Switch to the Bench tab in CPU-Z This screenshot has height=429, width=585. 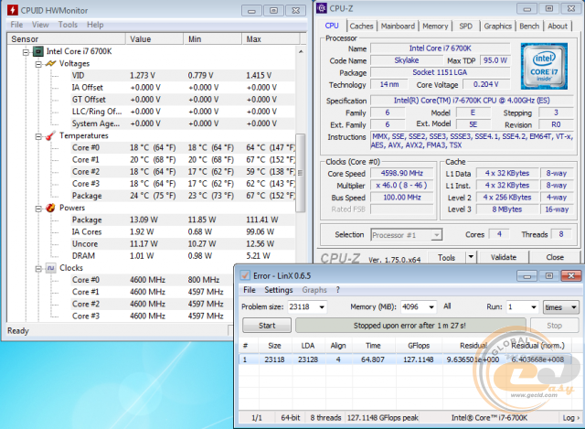(529, 27)
